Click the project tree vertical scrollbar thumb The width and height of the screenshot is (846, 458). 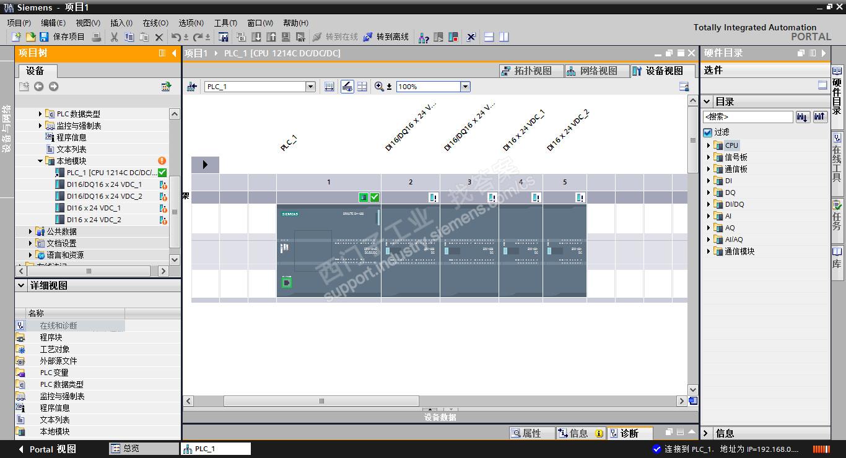click(175, 212)
